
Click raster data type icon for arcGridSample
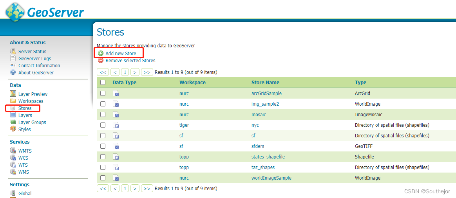(x=116, y=94)
